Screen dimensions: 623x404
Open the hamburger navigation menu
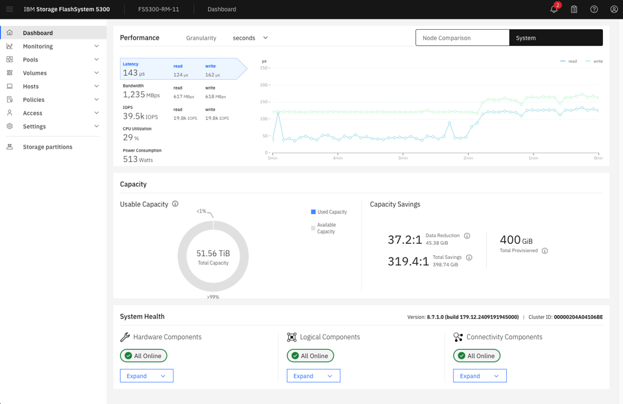pos(10,9)
